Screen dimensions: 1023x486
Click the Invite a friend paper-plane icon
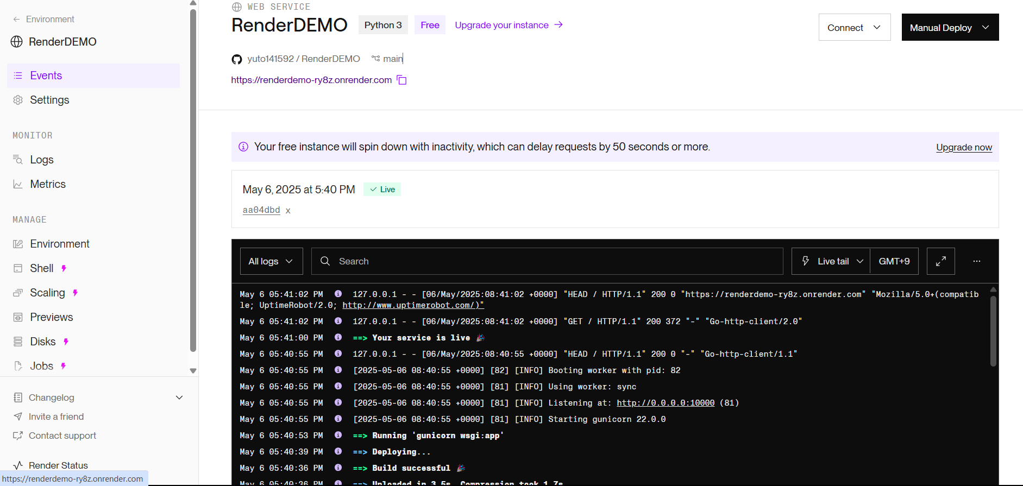pyautogui.click(x=18, y=416)
